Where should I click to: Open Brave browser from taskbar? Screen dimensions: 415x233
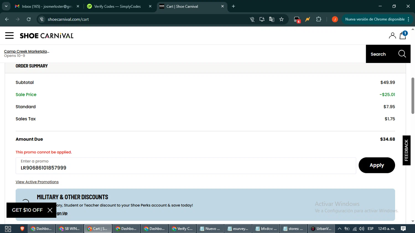pyautogui.click(x=22, y=229)
